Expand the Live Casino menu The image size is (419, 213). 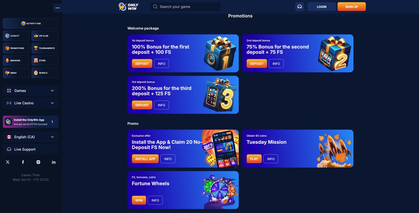click(x=30, y=103)
